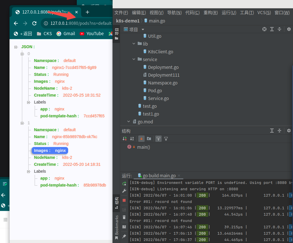
Task: Toggle group-by-folder in the structure panel
Action: [149, 139]
